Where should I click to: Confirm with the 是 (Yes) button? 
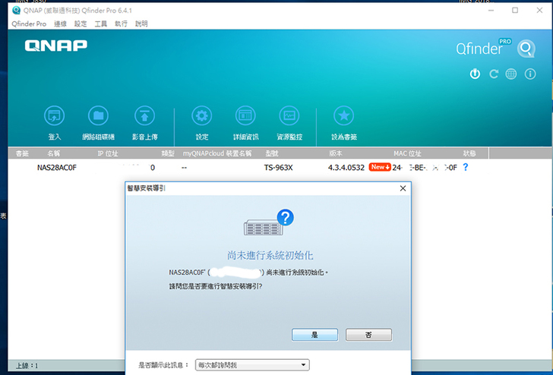click(x=314, y=334)
